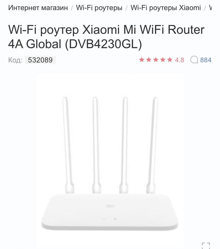Click the fifth rating star
The width and height of the screenshot is (220, 249).
(170, 60)
